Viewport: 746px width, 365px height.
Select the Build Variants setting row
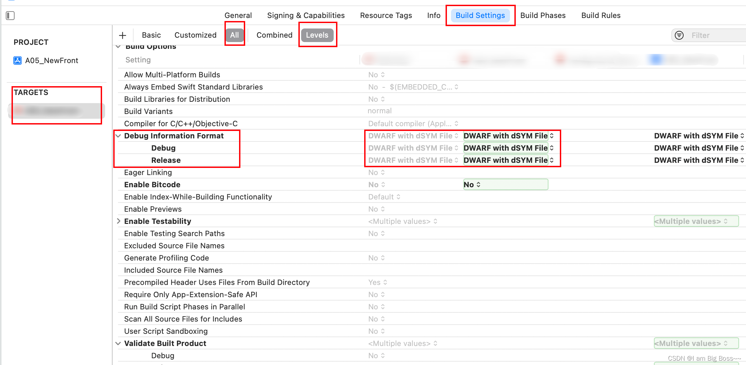click(x=431, y=112)
